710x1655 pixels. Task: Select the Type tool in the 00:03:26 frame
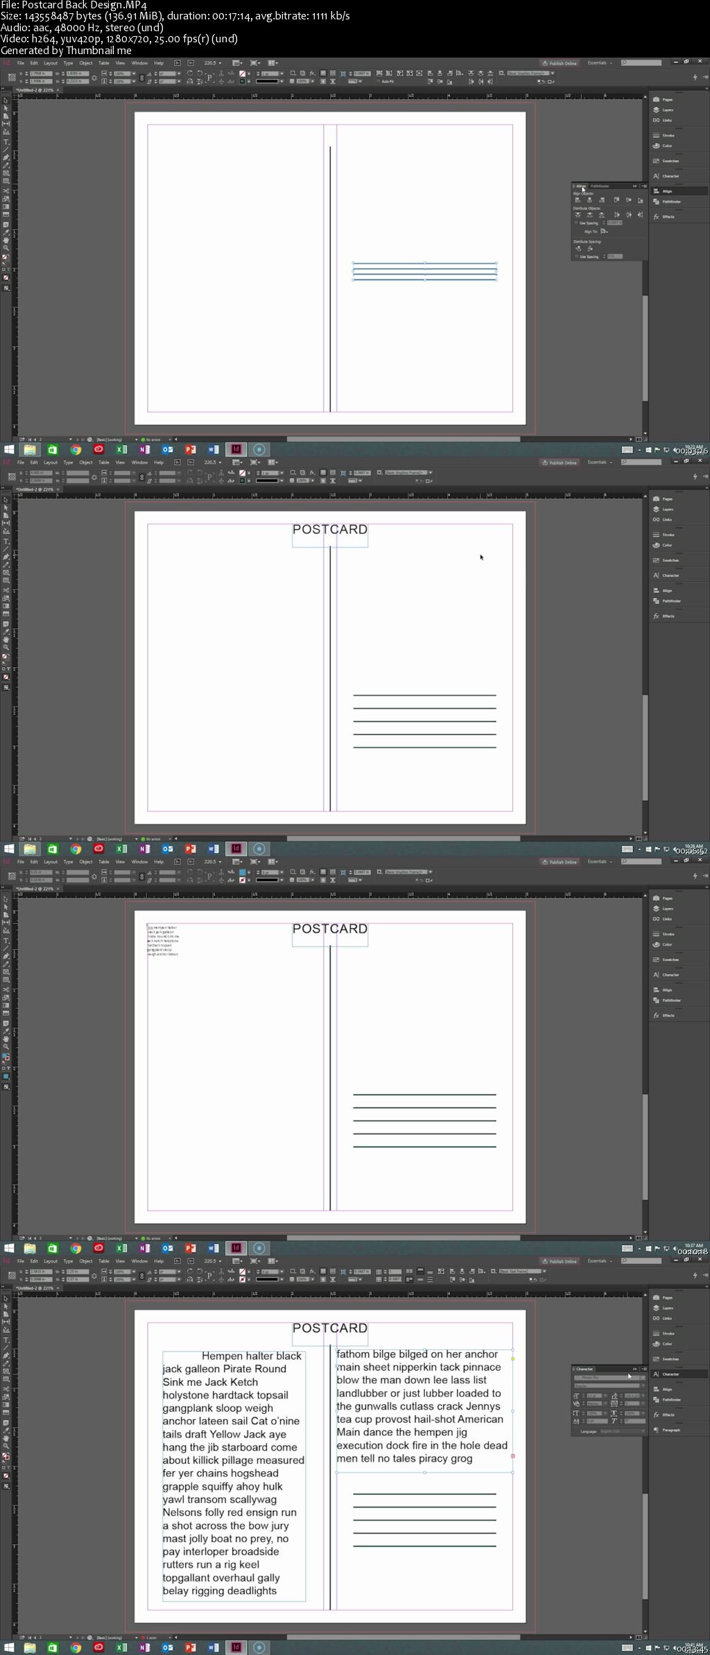pyautogui.click(x=6, y=142)
